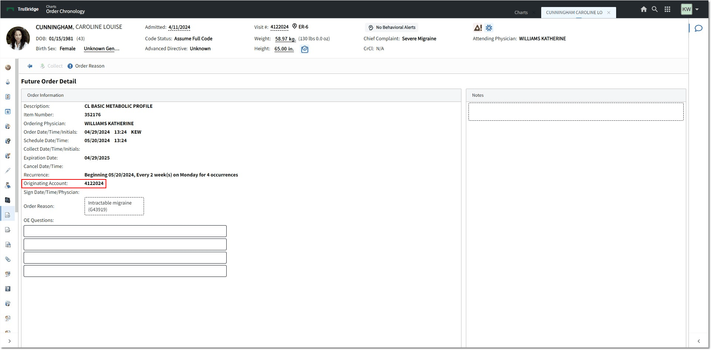Open the medication clock sidebar icon
The image size is (711, 350).
coord(8,303)
